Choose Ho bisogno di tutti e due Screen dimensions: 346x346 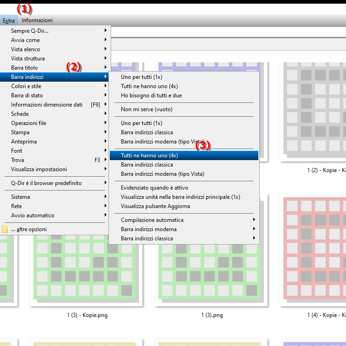tap(184, 95)
